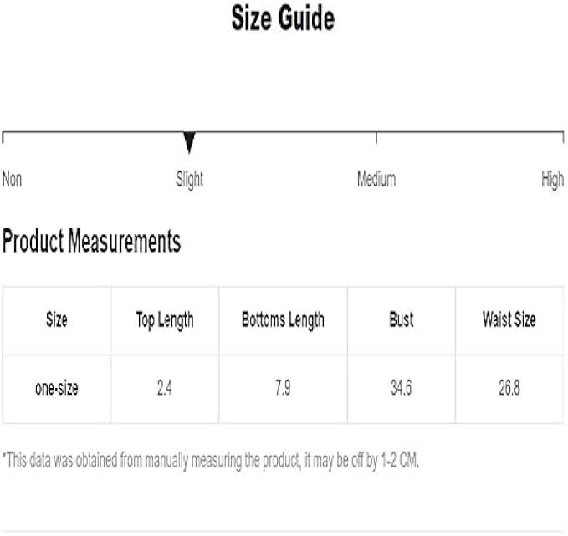Click the Size Guide heading

tap(283, 19)
